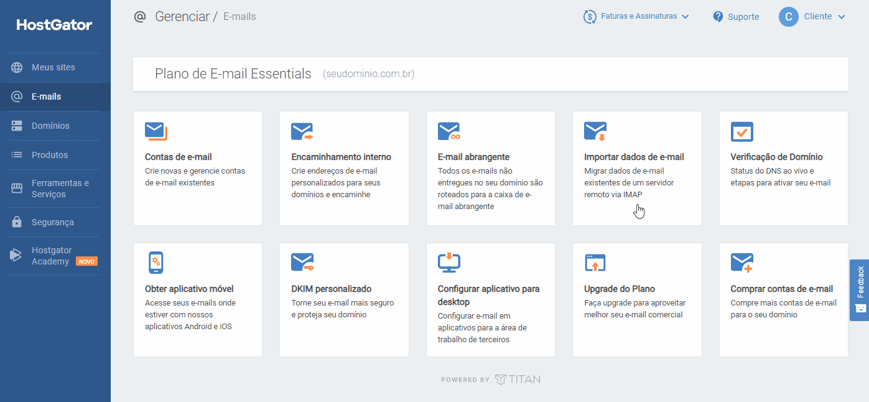Click the Verificação de Domínio checkmark icon
Viewport: 869px width, 402px height.
coord(741,131)
